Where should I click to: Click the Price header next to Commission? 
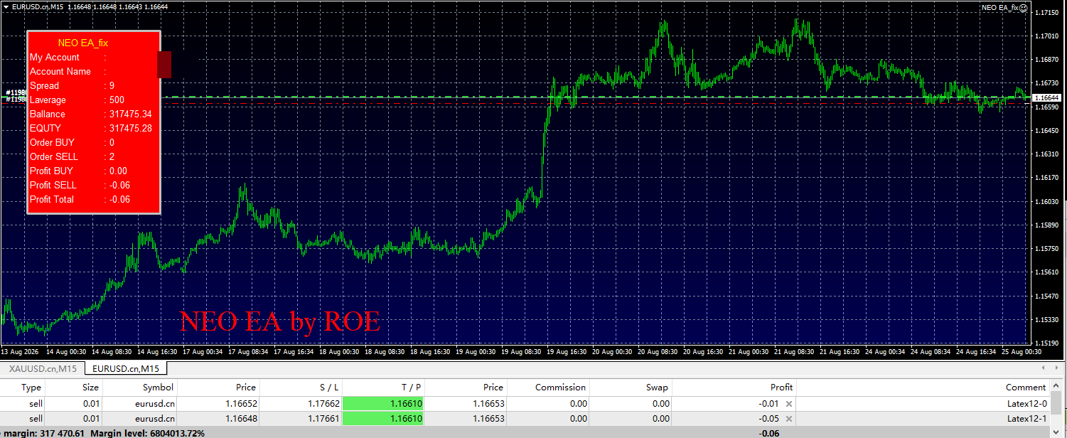466,388
